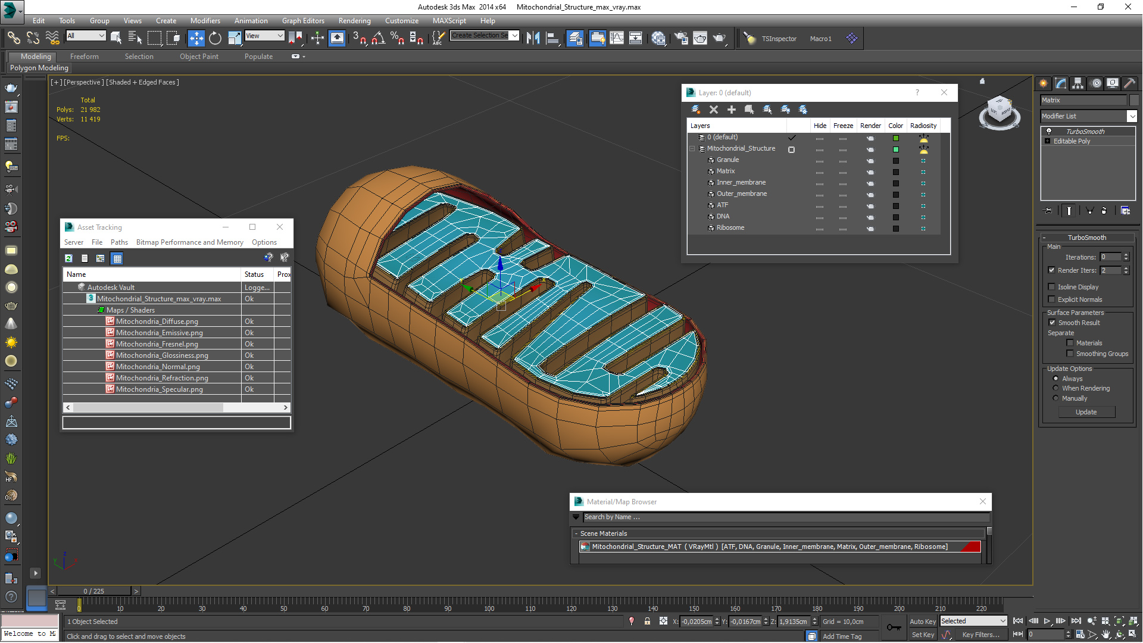Enable Separate by Materials checkbox
The height and width of the screenshot is (643, 1143).
pos(1070,343)
